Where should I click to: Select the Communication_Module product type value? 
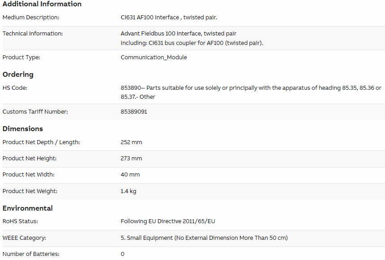click(x=154, y=57)
